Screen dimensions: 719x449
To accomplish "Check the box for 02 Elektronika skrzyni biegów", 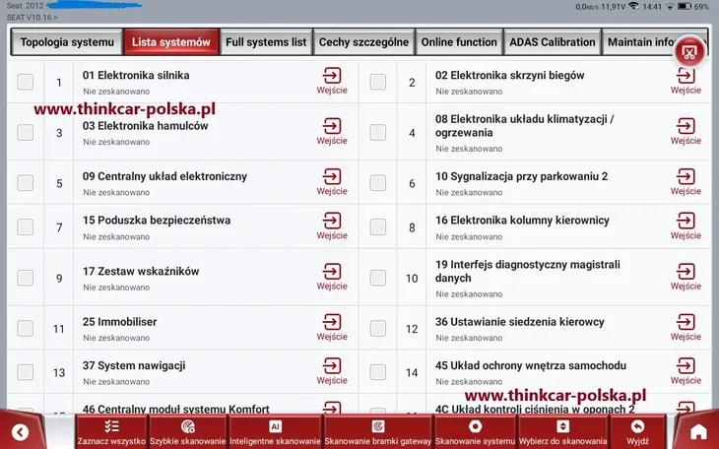I will [x=378, y=82].
